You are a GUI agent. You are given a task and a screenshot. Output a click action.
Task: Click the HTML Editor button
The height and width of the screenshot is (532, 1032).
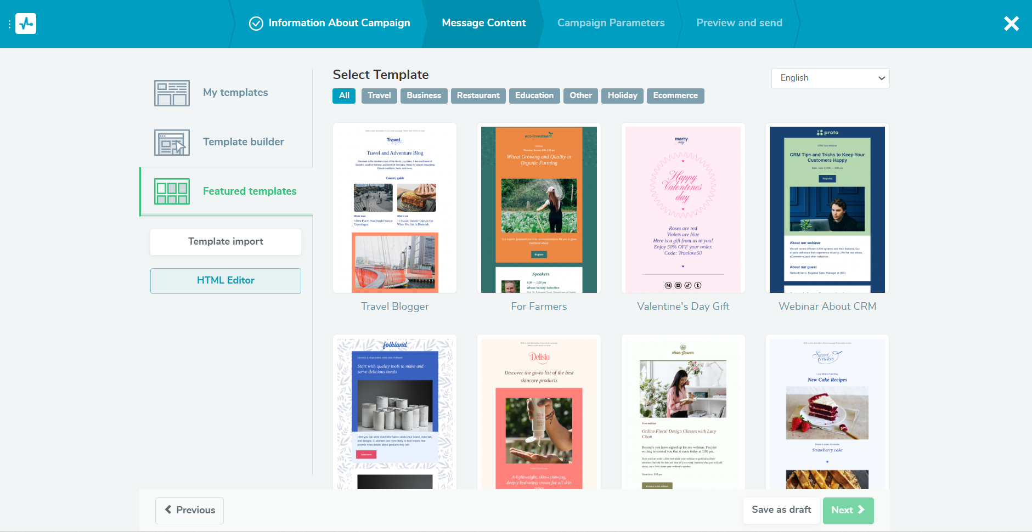(x=225, y=281)
